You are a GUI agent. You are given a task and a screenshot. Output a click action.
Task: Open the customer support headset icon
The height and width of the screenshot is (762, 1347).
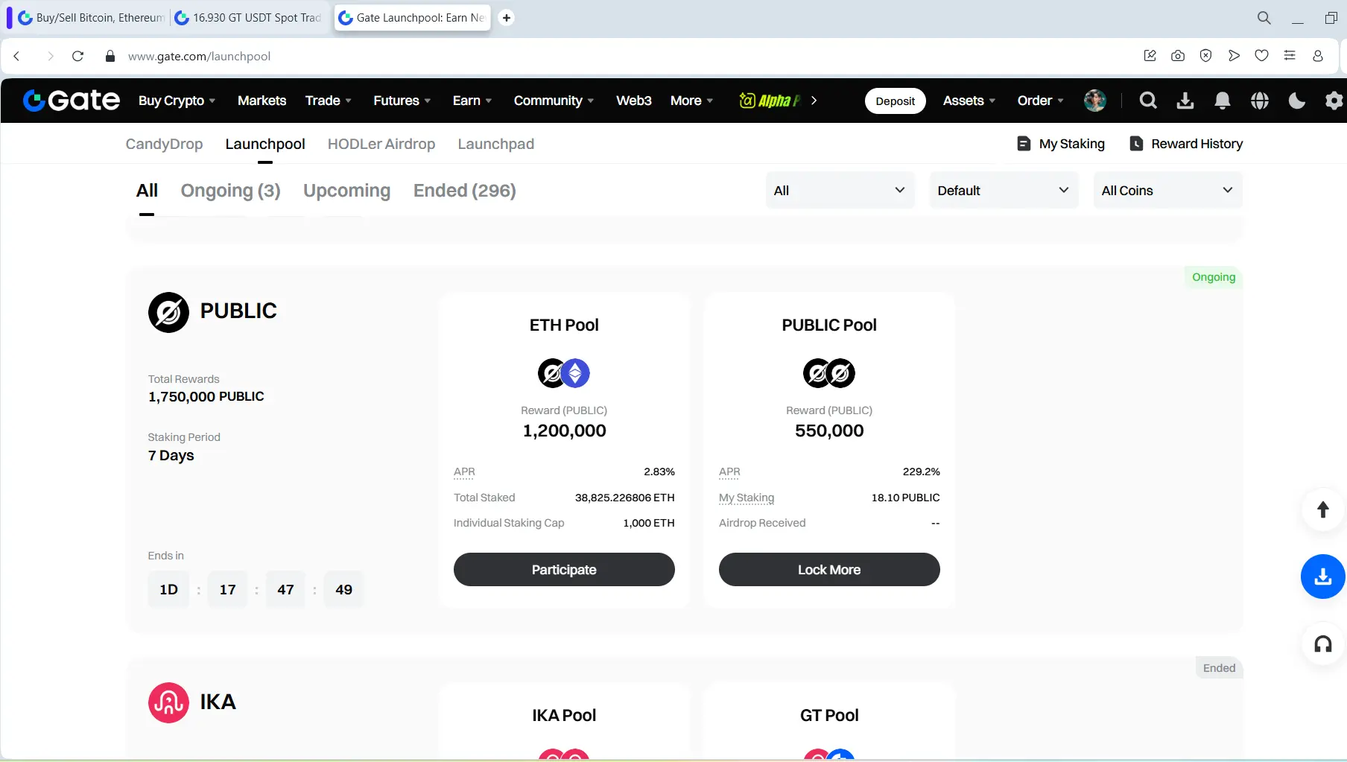[x=1323, y=644]
